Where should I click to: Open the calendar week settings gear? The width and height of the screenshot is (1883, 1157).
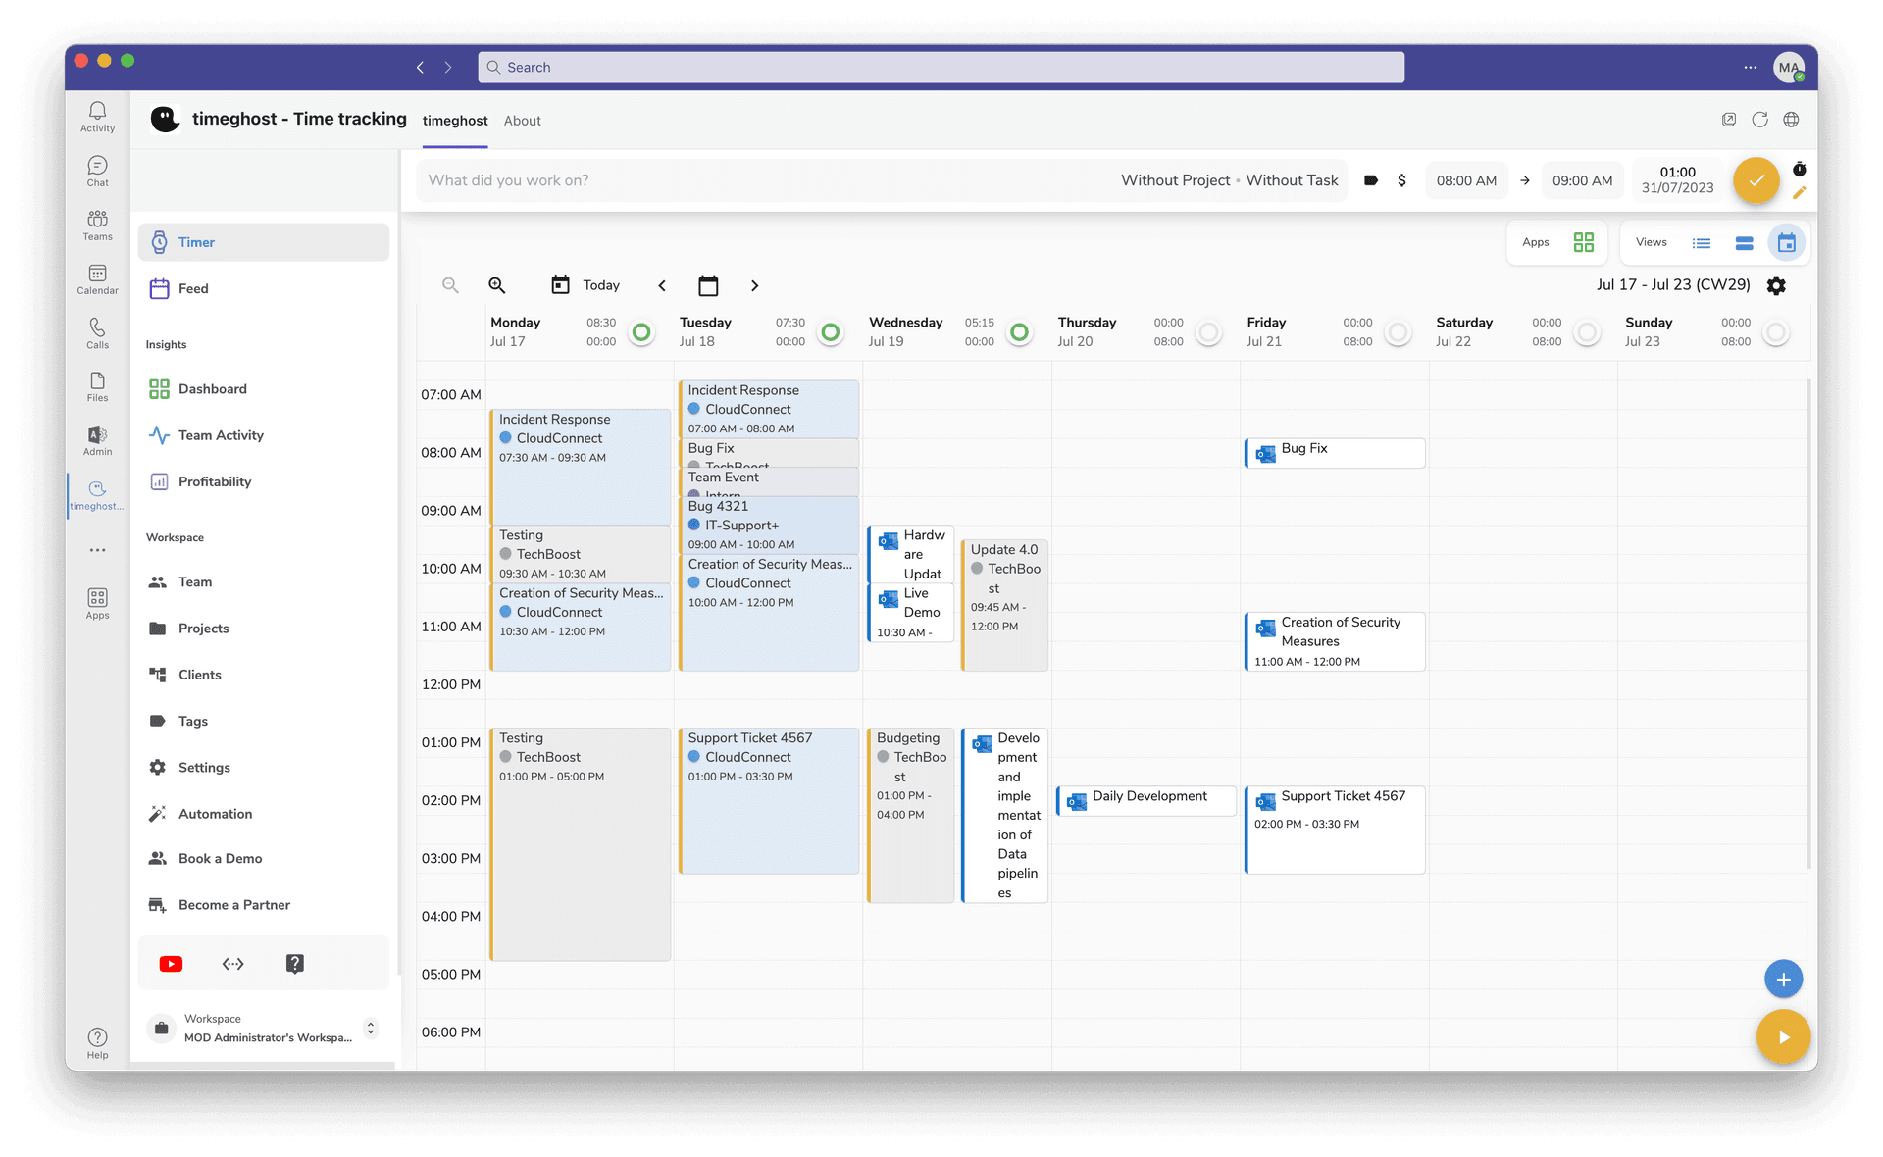tap(1777, 284)
